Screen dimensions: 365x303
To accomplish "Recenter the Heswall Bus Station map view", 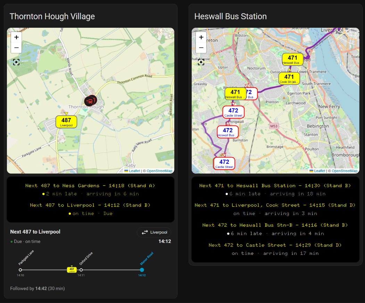I will [201, 62].
